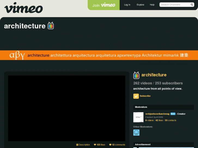Click the Vimeo logo at top left

(23, 8)
